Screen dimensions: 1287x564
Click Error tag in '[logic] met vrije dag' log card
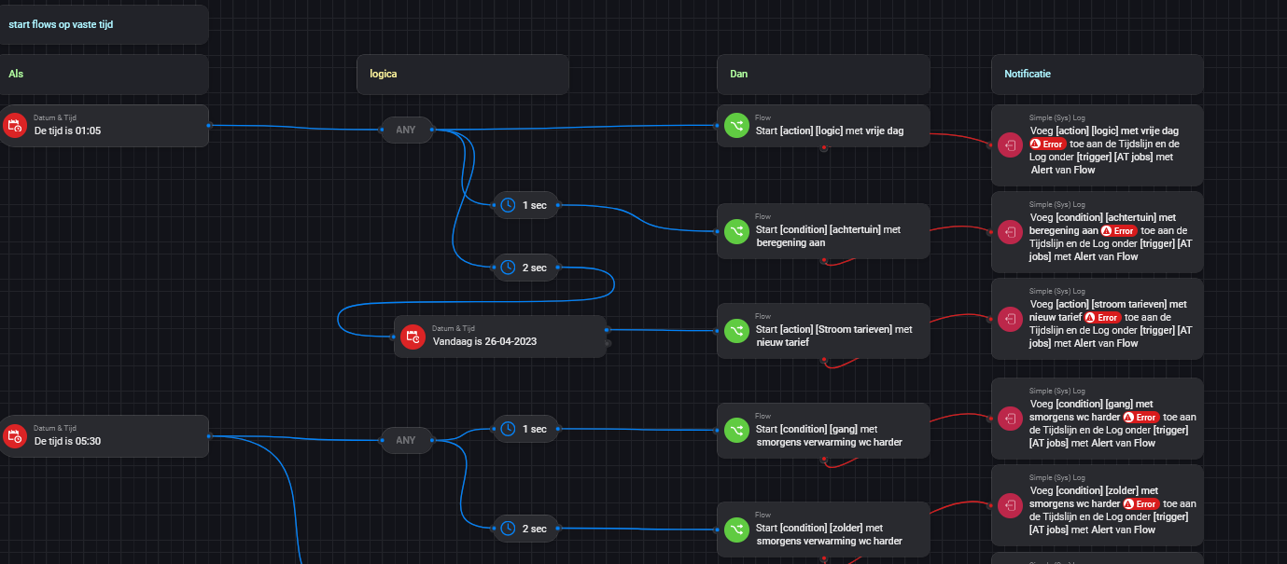coord(1047,144)
